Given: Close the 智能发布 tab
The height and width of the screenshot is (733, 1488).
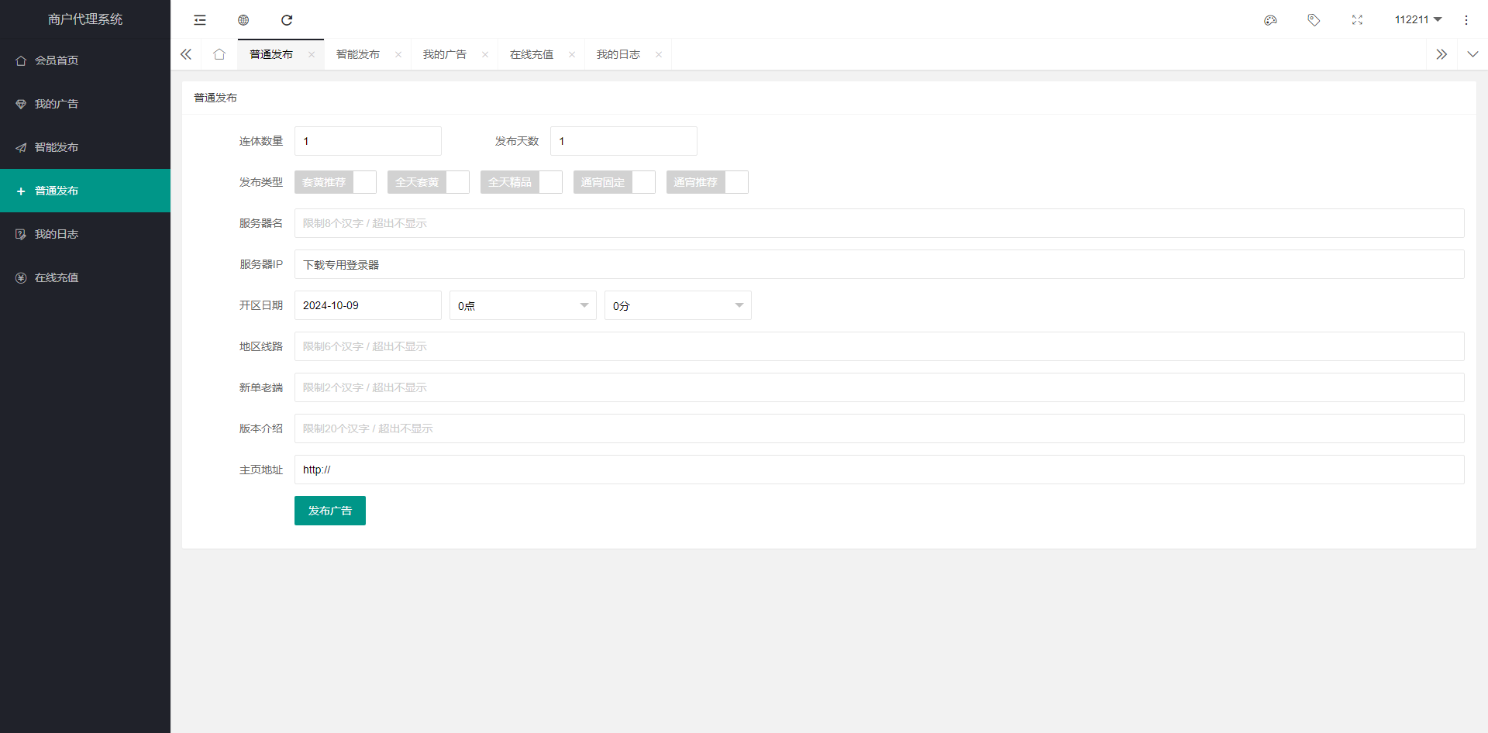Looking at the screenshot, I should (x=398, y=54).
